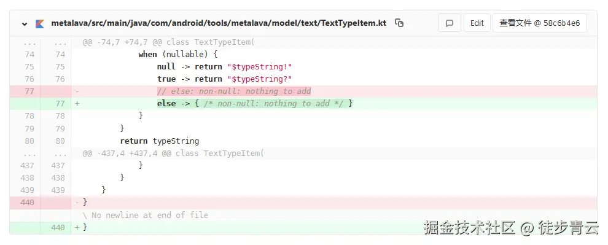Click the 'null -> return' code line
The height and width of the screenshot is (245, 608).
[225, 67]
